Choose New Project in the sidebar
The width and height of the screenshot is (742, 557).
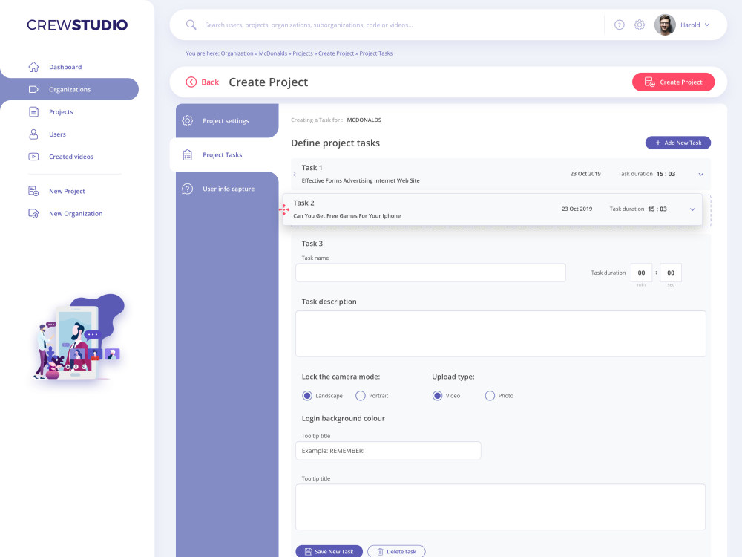(x=67, y=191)
